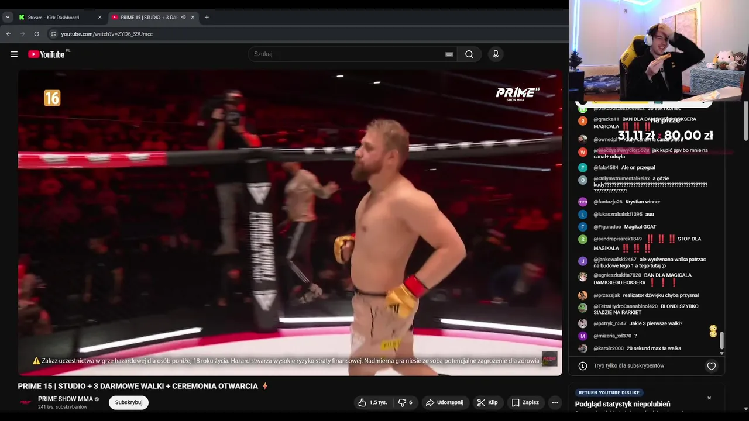This screenshot has width=749, height=421.
Task: Click the emoji reaction in chat
Action: pos(713,331)
